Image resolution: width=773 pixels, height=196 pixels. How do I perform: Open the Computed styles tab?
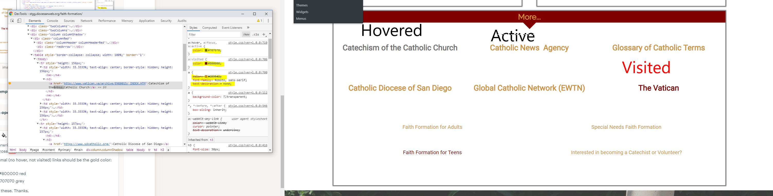[x=209, y=27]
